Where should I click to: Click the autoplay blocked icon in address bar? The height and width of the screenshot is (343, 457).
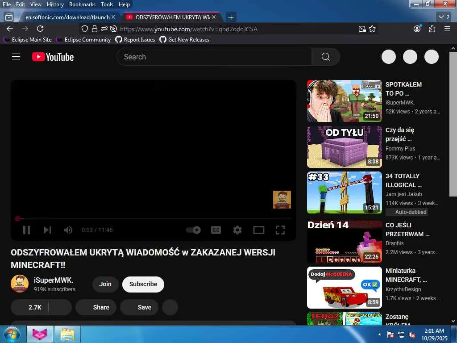pyautogui.click(x=114, y=29)
